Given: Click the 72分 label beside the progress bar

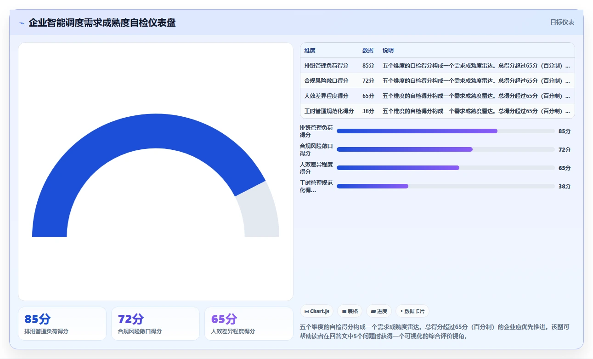Looking at the screenshot, I should (565, 150).
